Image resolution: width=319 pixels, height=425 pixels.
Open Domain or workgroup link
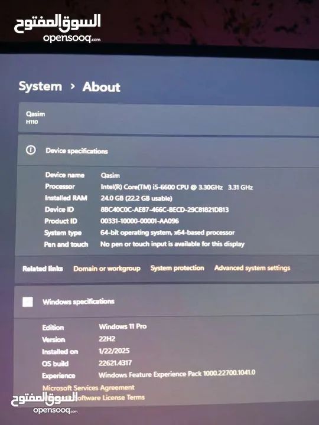(x=107, y=269)
